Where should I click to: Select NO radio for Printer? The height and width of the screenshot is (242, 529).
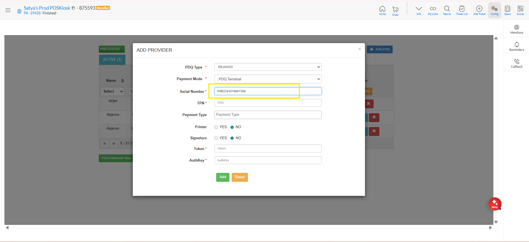tap(232, 127)
